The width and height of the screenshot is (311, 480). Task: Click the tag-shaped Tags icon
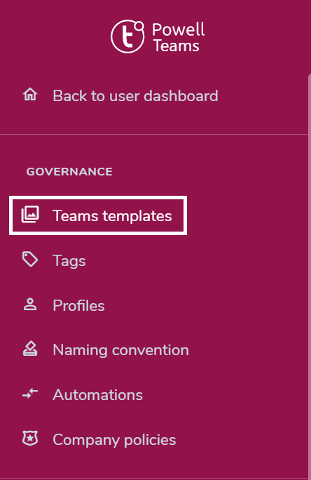(x=30, y=259)
